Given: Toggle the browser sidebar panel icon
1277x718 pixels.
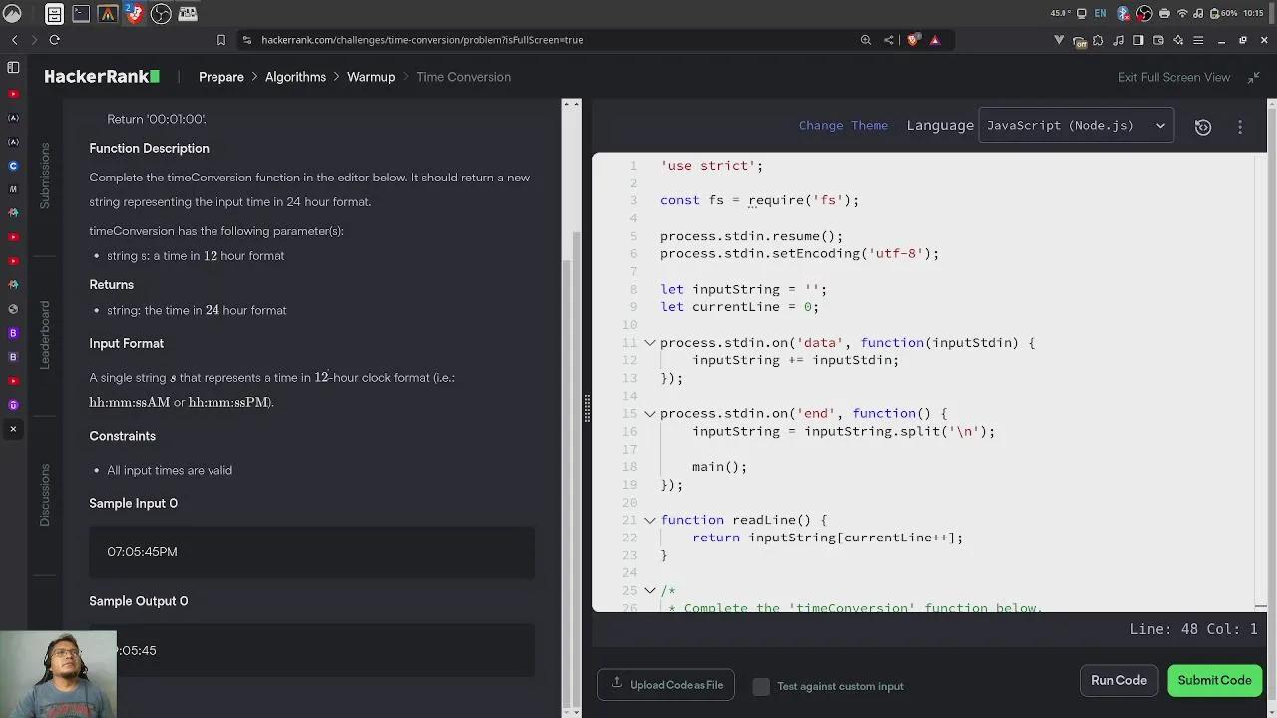Looking at the screenshot, I should (x=1138, y=40).
